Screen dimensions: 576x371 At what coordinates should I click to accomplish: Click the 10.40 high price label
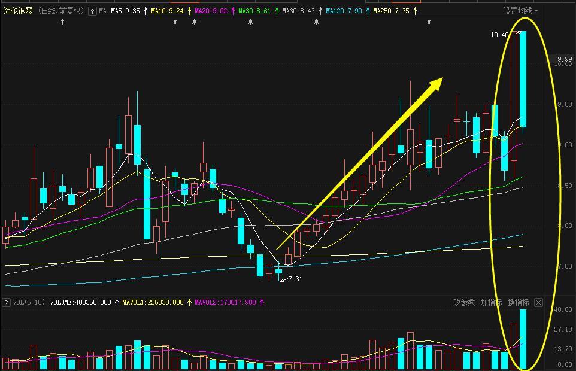pos(499,35)
